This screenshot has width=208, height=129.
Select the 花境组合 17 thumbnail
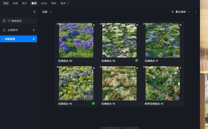[163, 40]
